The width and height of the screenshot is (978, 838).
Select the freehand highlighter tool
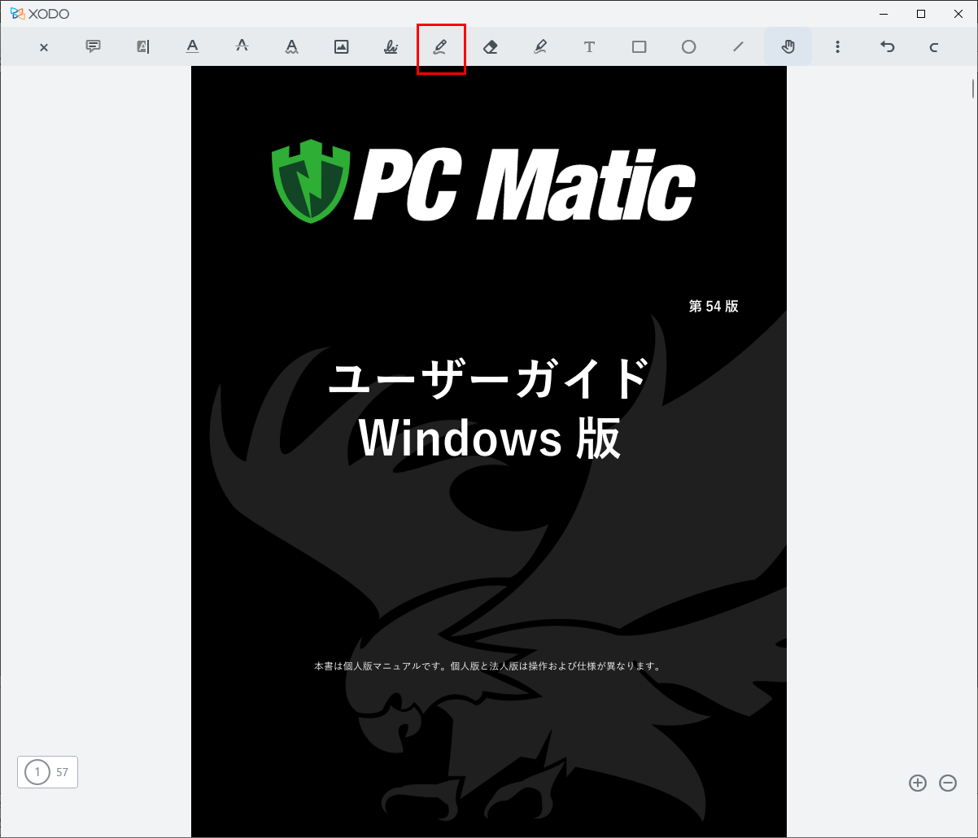(x=539, y=46)
